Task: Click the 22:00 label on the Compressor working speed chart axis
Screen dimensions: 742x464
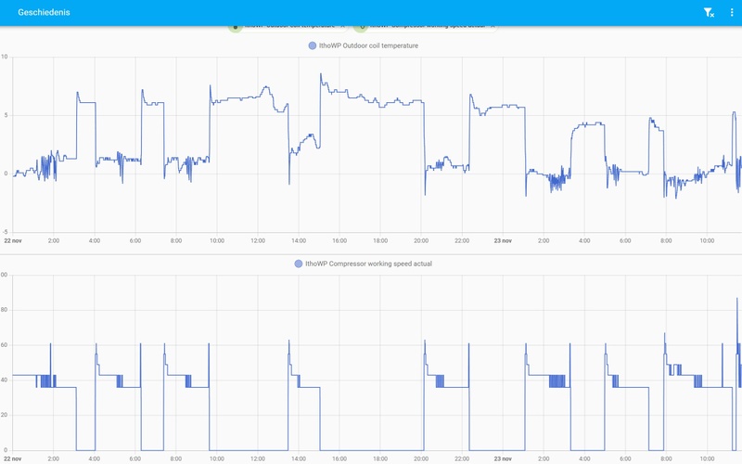Action: 462,458
